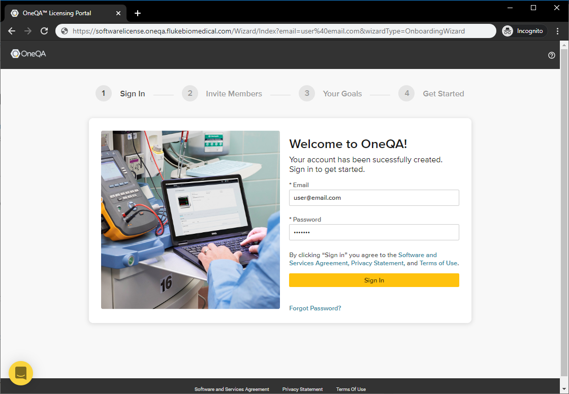
Task: Open the Privacy Statement link in form text
Action: click(377, 263)
